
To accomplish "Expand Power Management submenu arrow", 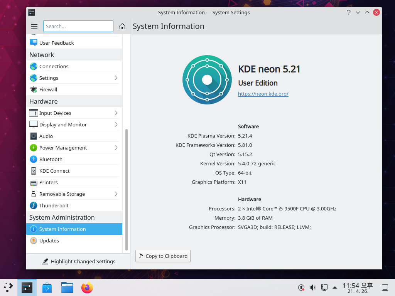I will (116, 148).
